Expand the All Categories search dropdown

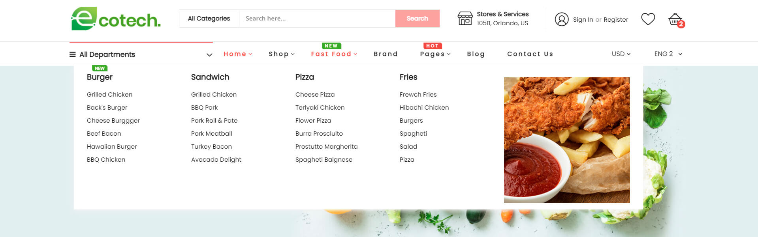pos(209,19)
